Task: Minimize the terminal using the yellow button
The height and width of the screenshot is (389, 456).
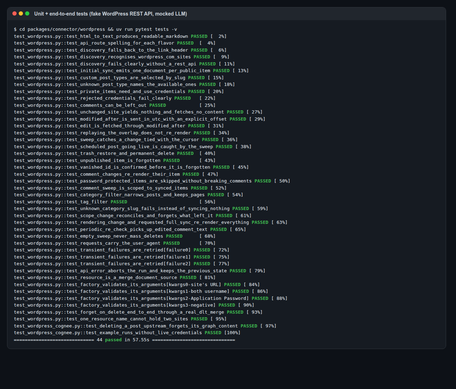Action: (21, 13)
